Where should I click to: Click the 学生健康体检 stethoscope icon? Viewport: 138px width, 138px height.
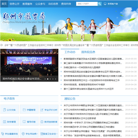(2, 134)
